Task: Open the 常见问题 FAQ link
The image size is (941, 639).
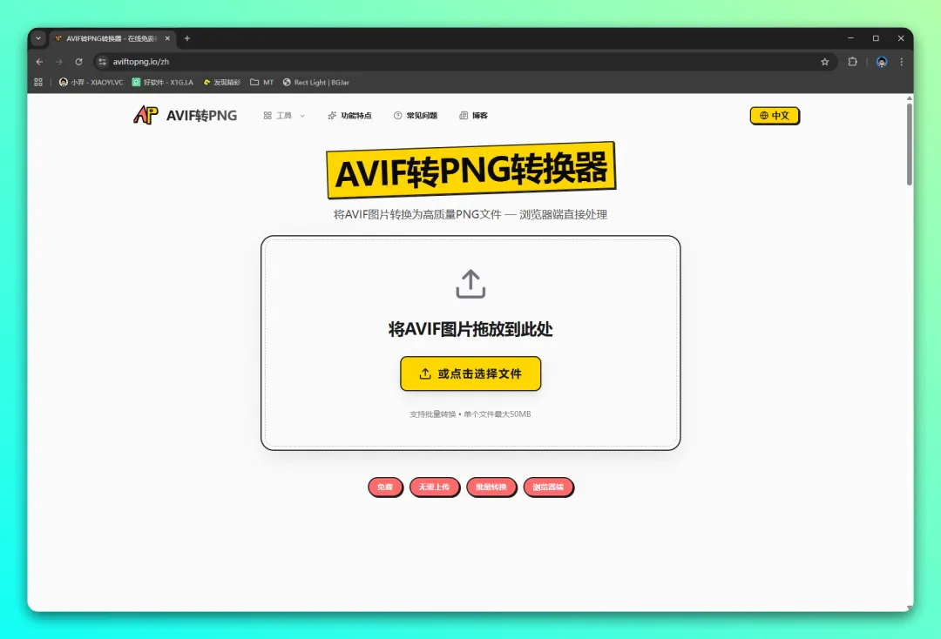Action: (416, 116)
